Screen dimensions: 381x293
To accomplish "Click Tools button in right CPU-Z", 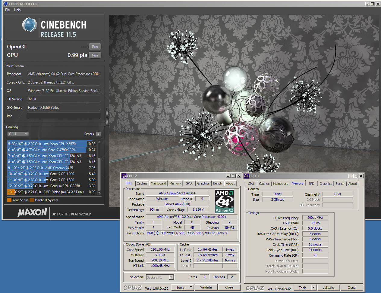I will tap(303, 288).
